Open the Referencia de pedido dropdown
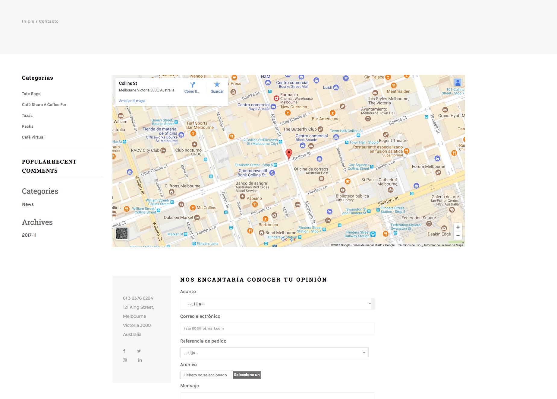The height and width of the screenshot is (399, 557). pyautogui.click(x=274, y=353)
